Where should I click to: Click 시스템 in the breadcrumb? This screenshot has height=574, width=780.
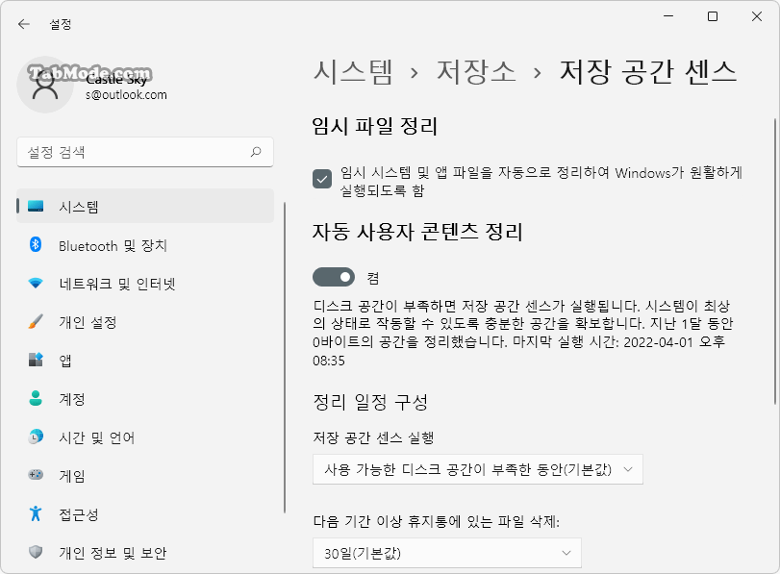click(353, 71)
